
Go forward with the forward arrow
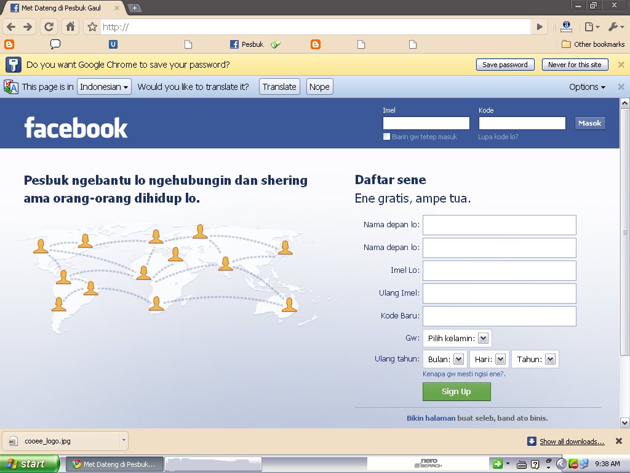pyautogui.click(x=28, y=27)
